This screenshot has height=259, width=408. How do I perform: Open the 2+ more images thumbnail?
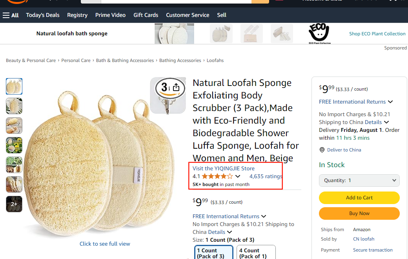pyautogui.click(x=14, y=204)
